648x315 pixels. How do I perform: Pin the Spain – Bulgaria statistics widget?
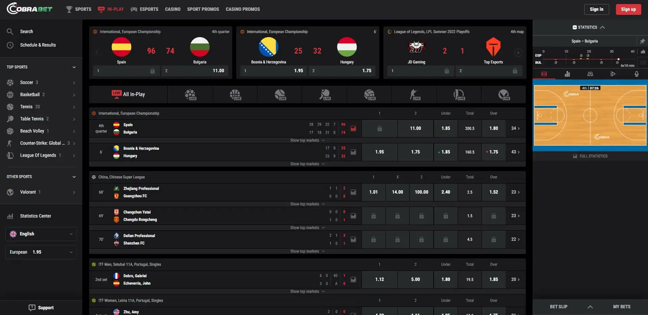tap(643, 41)
